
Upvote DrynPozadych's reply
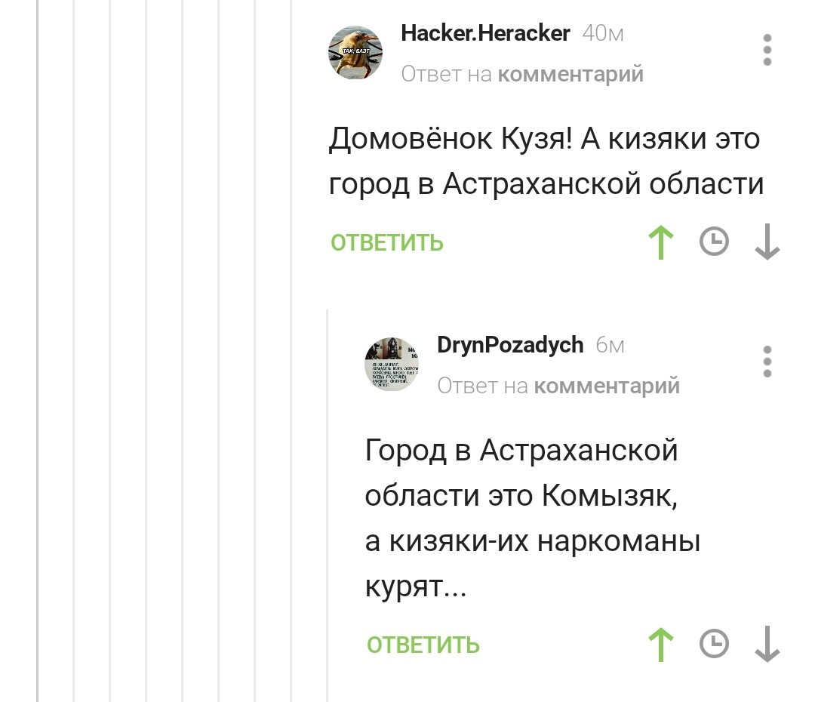tap(661, 645)
